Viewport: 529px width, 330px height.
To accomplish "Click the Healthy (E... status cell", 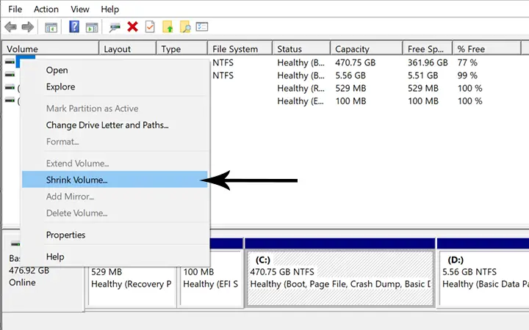I will [x=301, y=101].
